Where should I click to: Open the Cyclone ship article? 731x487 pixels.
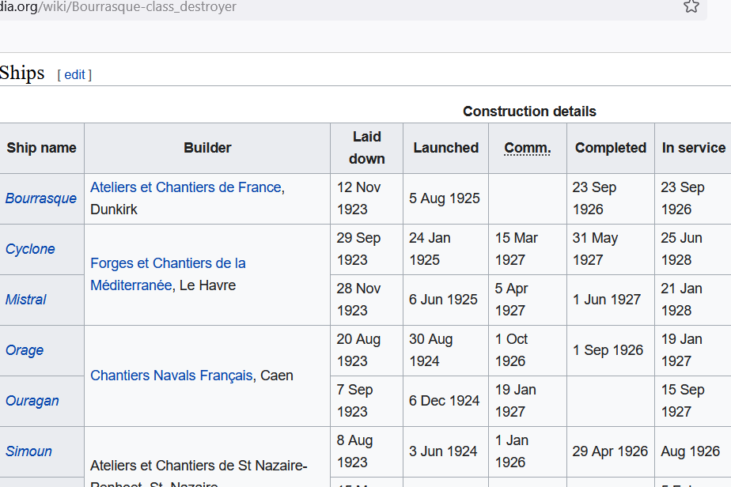30,249
